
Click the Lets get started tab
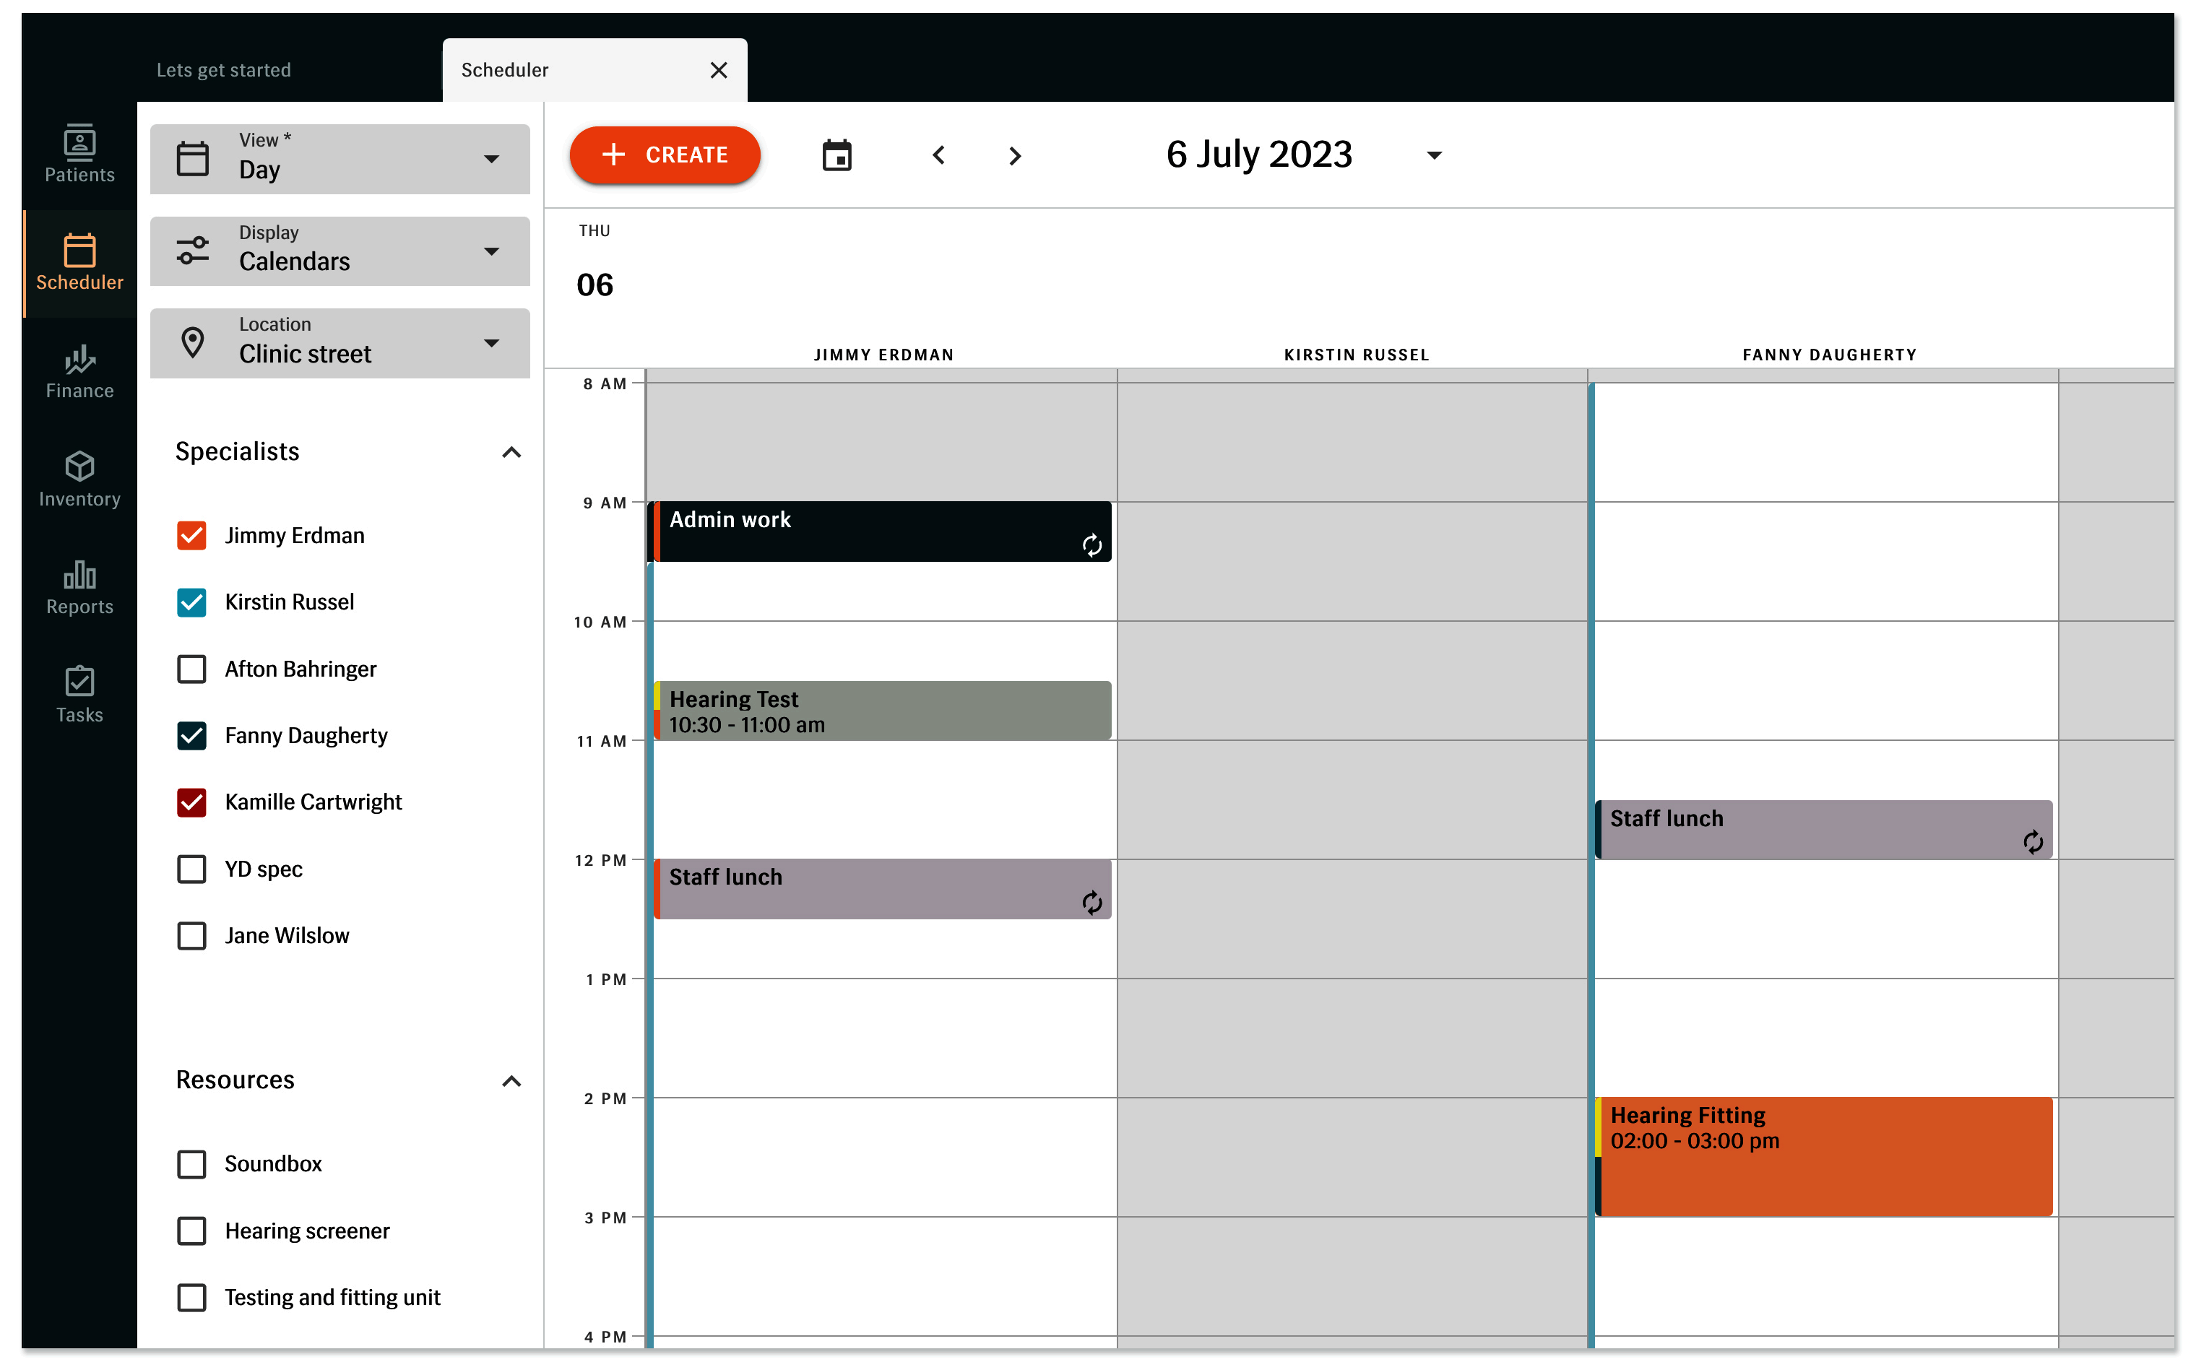pyautogui.click(x=222, y=69)
